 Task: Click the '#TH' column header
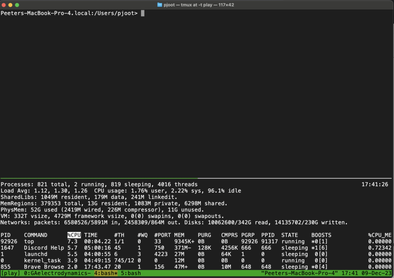click(x=119, y=235)
